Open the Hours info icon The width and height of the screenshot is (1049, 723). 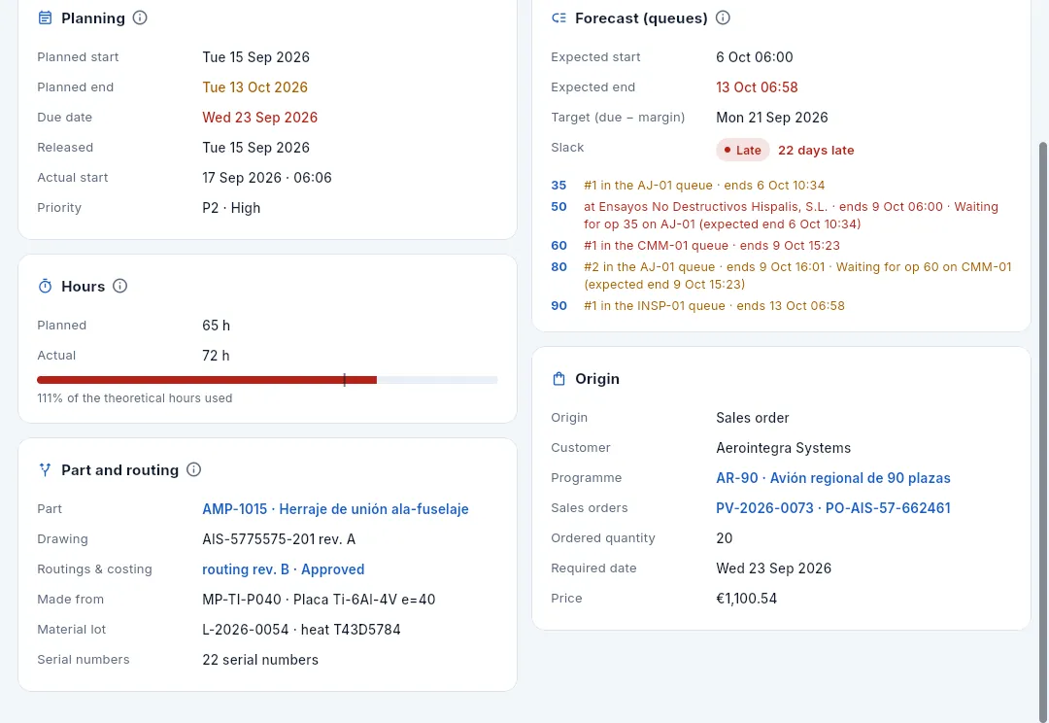(119, 286)
